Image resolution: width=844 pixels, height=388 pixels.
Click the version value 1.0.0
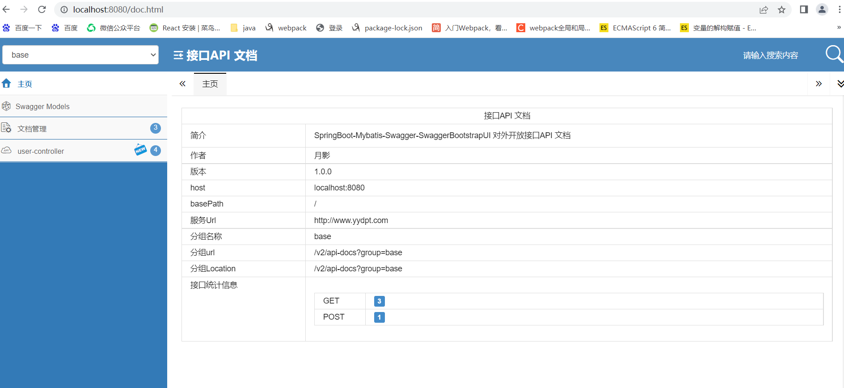[323, 172]
